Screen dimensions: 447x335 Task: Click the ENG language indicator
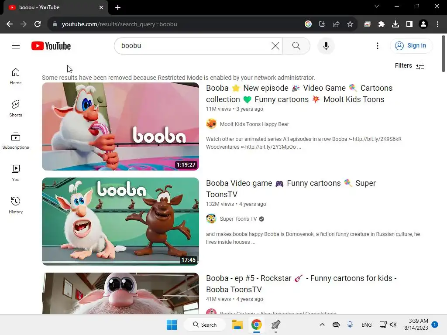366,325
